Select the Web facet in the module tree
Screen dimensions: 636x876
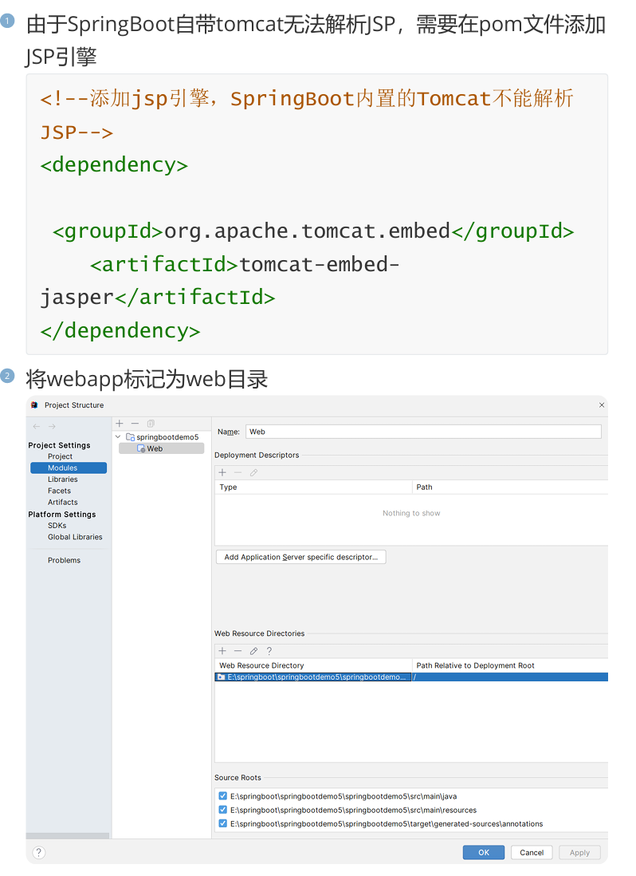[x=161, y=448]
